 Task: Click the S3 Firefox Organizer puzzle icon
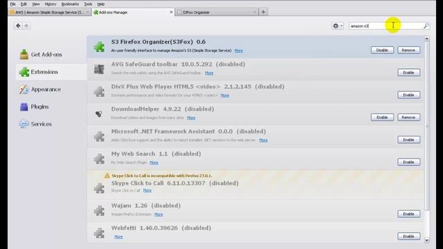99,46
